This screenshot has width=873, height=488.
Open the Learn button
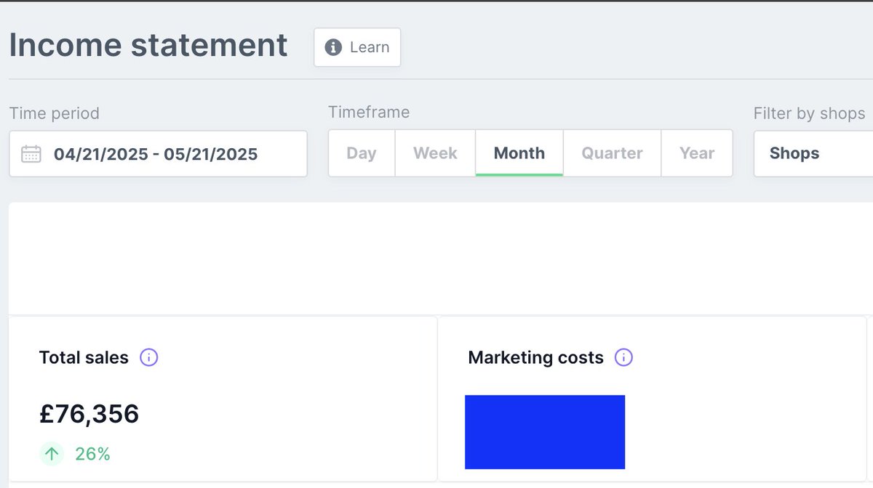click(x=357, y=47)
